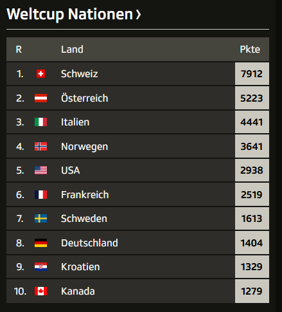Click the Canadian flag icon
The image size is (282, 312).
point(40,291)
